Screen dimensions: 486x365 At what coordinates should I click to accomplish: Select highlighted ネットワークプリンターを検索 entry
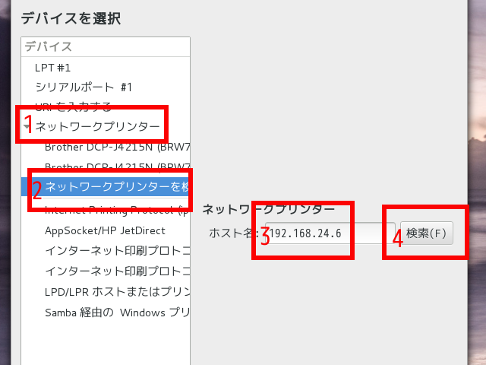coord(115,186)
